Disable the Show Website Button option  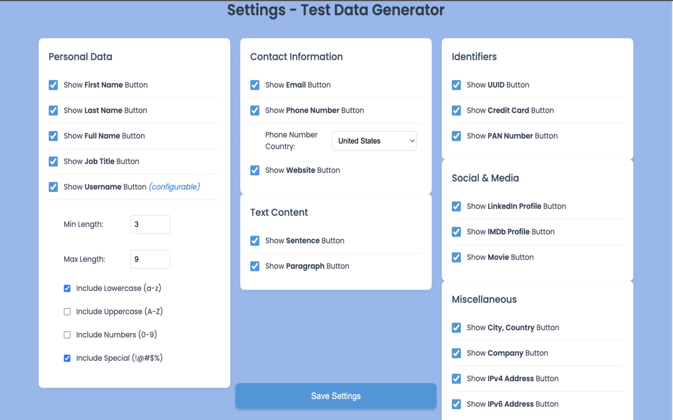(x=255, y=170)
